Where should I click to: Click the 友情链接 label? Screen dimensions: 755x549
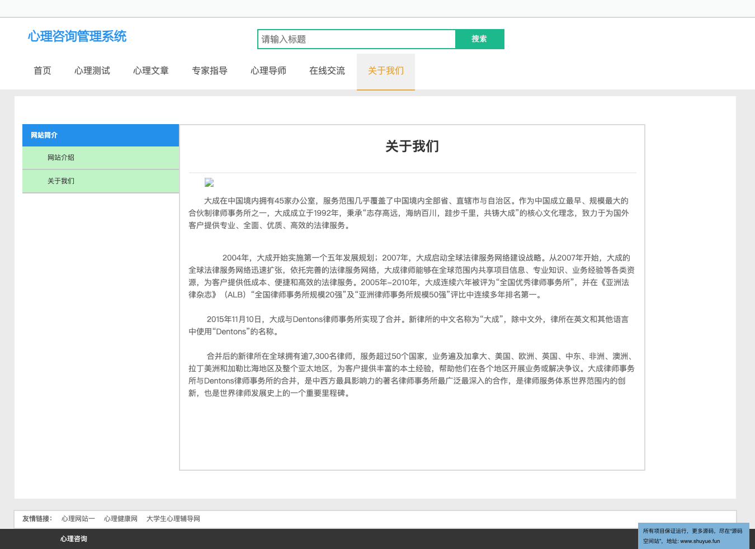click(x=37, y=519)
